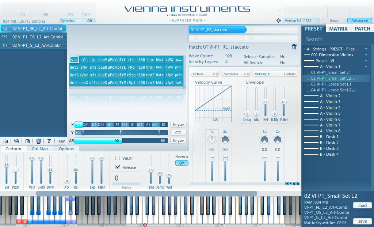Click the load button for VI-P1_Small Set L2

tap(362, 205)
